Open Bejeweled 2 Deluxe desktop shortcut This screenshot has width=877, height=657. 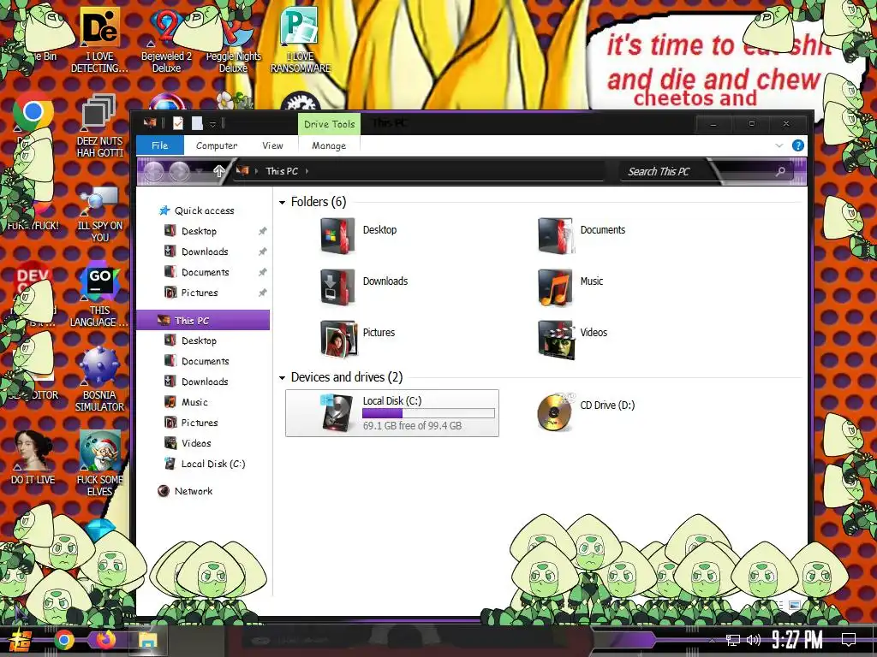pos(166,42)
